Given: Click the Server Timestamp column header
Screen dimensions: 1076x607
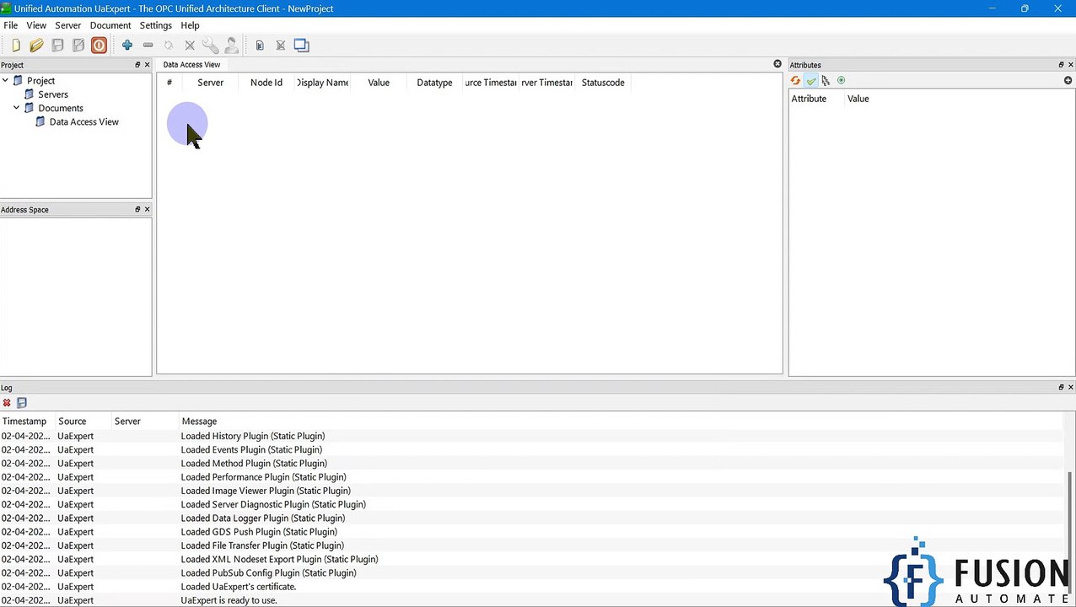Looking at the screenshot, I should click(546, 83).
